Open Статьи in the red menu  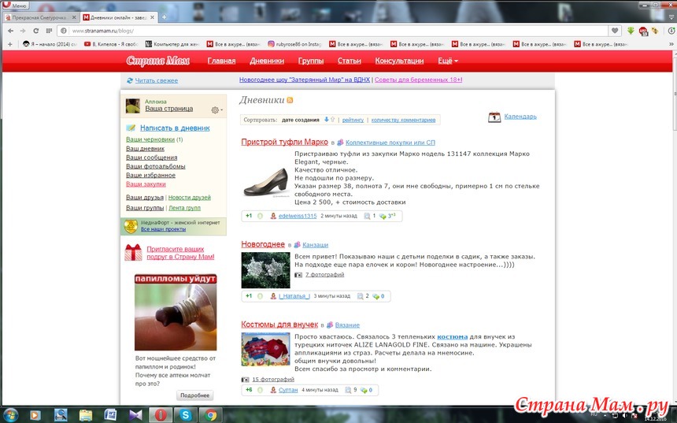tap(350, 61)
